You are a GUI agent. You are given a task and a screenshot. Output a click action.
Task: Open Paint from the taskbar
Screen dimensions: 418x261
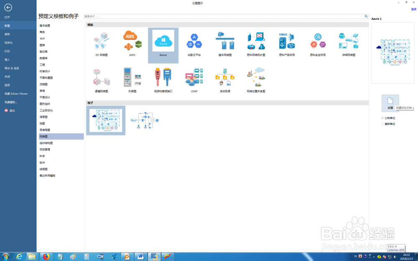73,257
